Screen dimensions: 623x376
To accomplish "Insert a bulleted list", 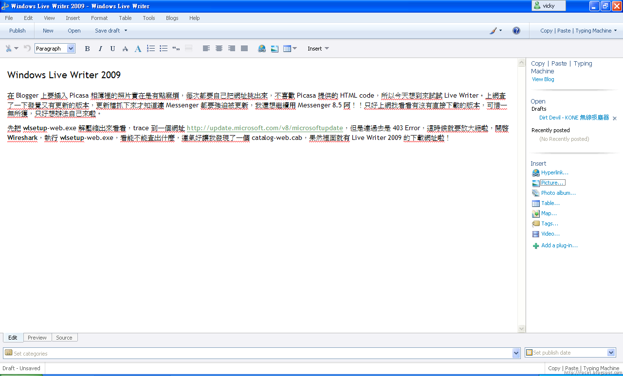I will (164, 49).
